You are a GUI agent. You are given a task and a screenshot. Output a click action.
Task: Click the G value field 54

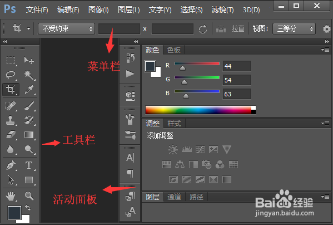tap(237, 80)
